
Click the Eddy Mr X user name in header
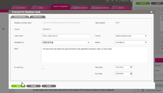[x=124, y=1]
